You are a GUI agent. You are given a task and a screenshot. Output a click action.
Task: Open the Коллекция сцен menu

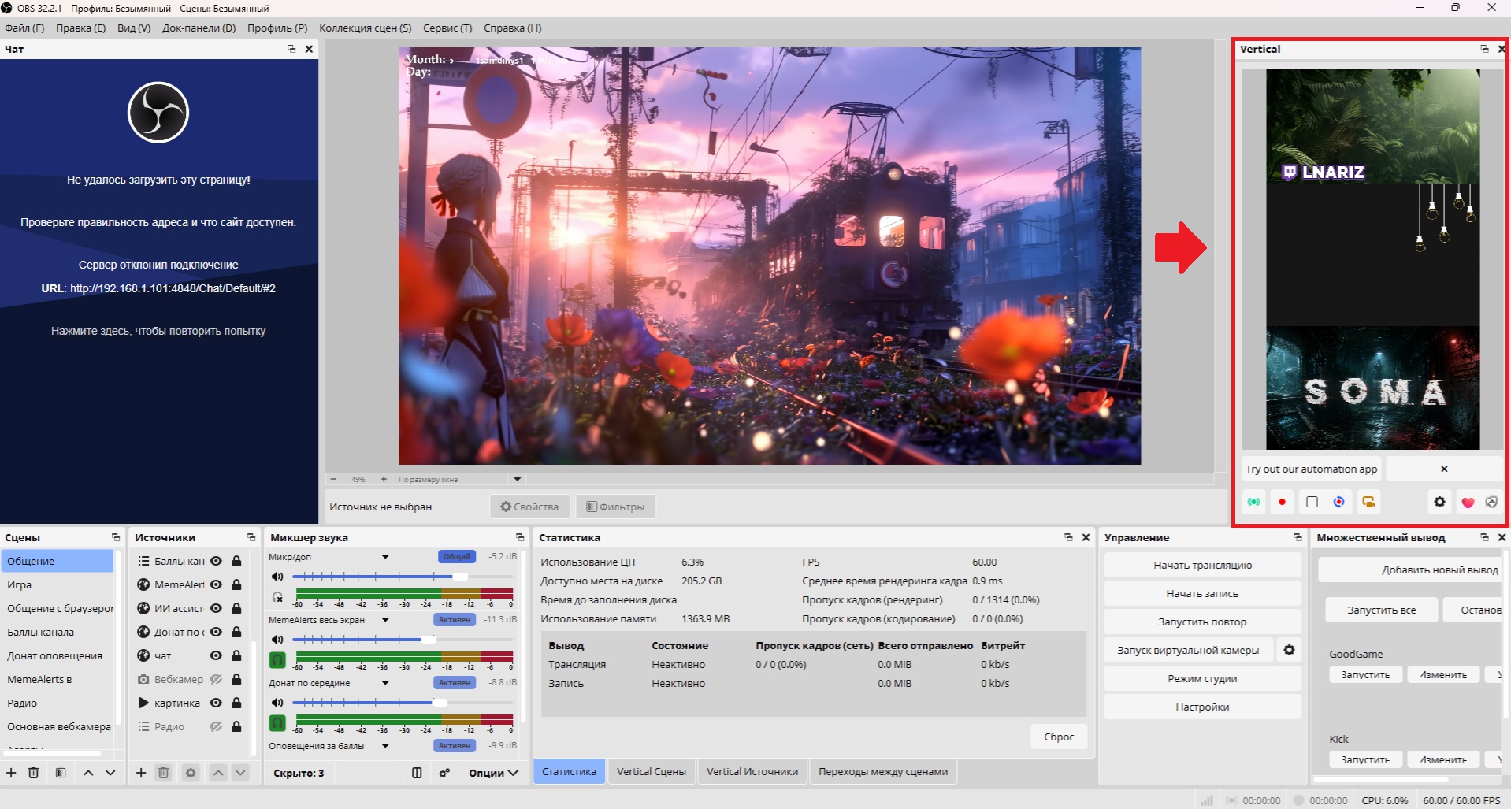click(x=366, y=28)
